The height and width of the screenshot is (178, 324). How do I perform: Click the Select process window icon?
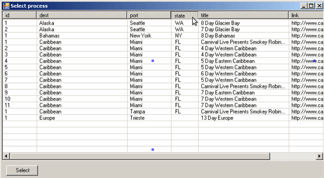pos(6,6)
